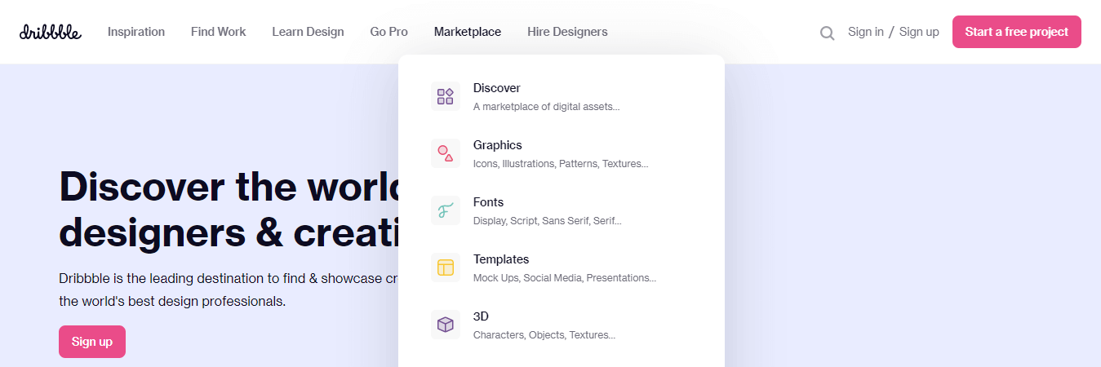1101x367 pixels.
Task: Click Start a free project button
Action: (1017, 32)
